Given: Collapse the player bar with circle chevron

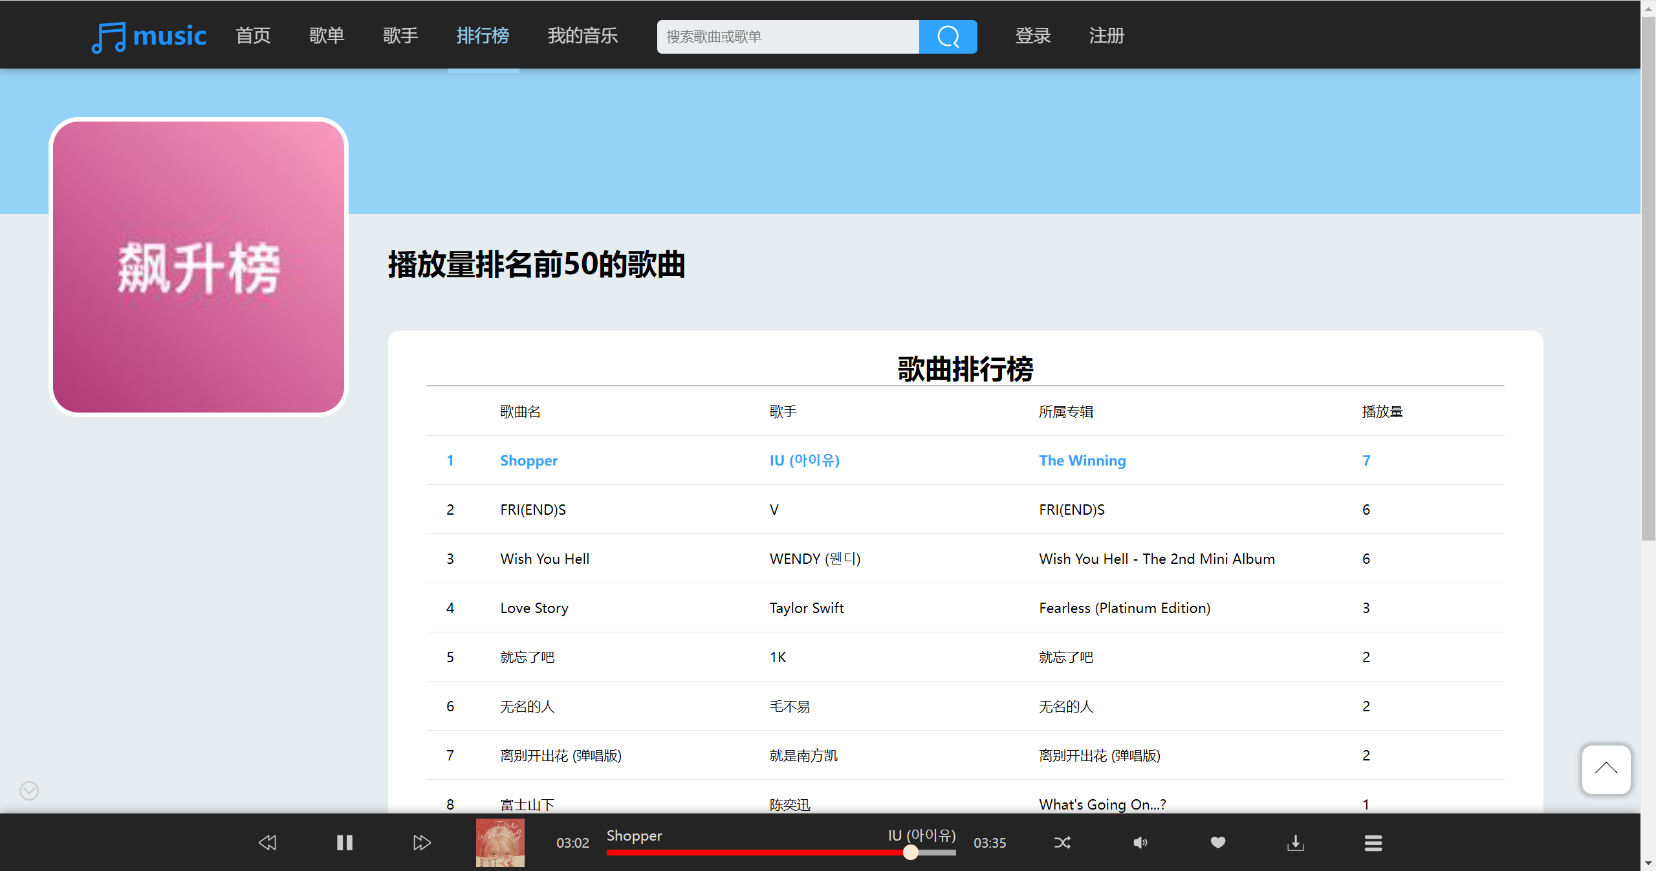Looking at the screenshot, I should click(29, 791).
